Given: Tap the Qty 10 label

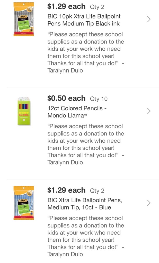Looking at the screenshot, I should click(x=99, y=99).
